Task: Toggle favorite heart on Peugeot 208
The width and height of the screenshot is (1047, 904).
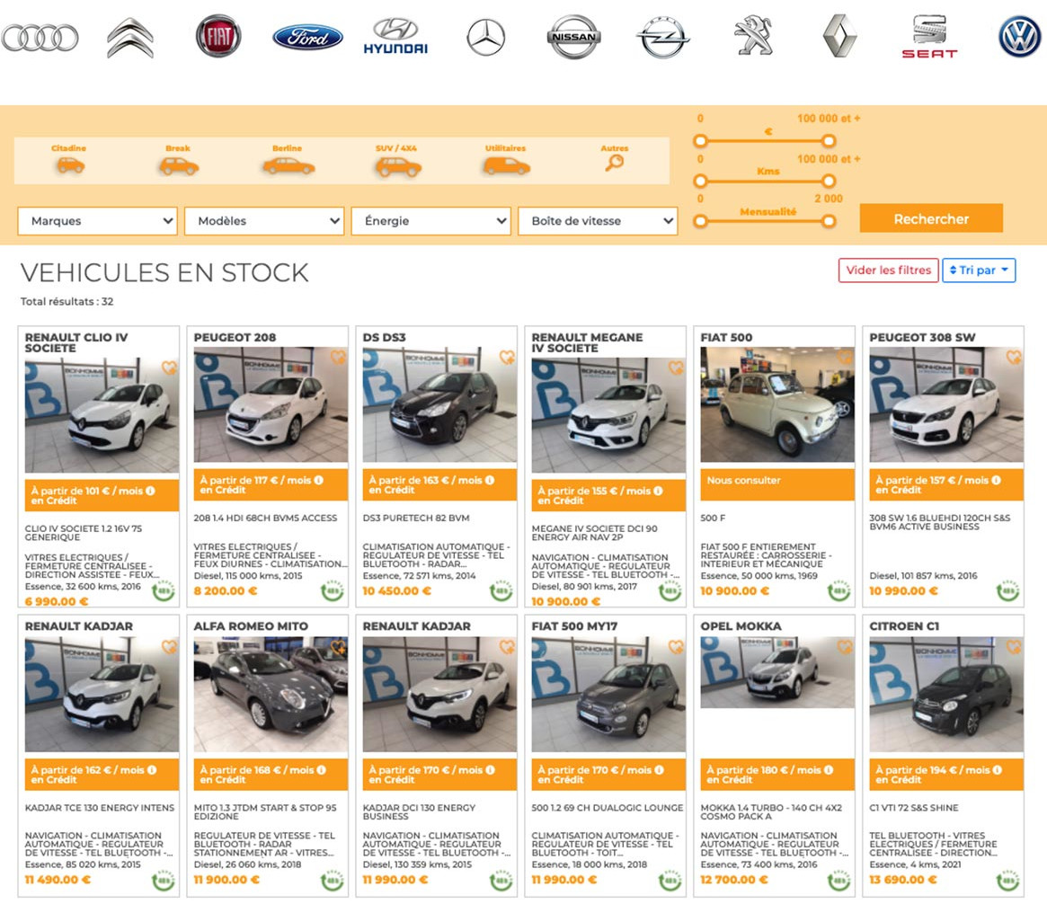Action: tap(339, 357)
